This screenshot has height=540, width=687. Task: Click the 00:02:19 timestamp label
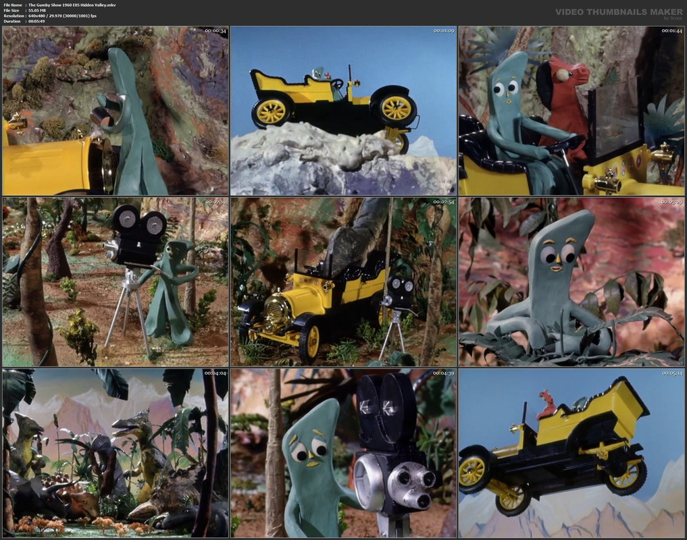215,202
